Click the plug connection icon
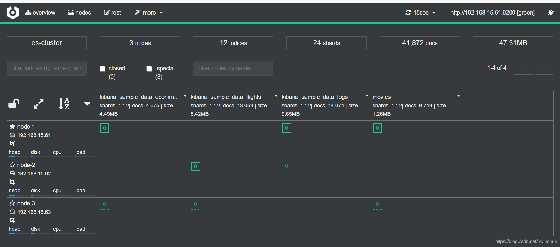 click(x=551, y=13)
